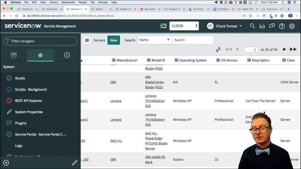
Task: Reload the page in Chrome
Action: click(16, 16)
